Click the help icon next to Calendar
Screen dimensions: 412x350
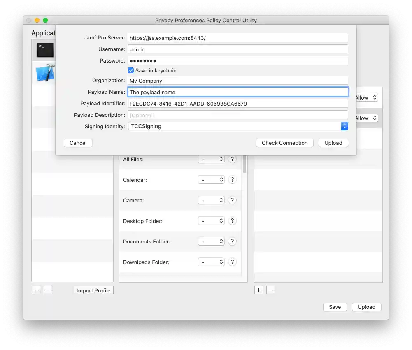click(232, 180)
